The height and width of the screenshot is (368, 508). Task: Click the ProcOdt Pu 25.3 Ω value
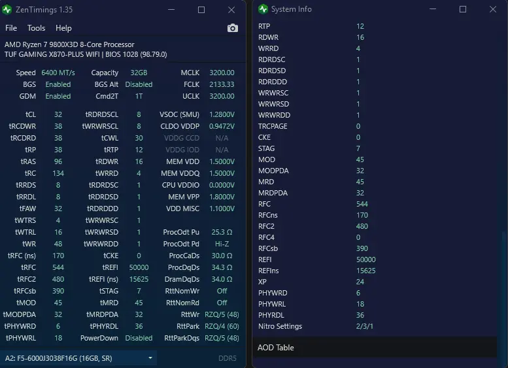click(x=222, y=232)
